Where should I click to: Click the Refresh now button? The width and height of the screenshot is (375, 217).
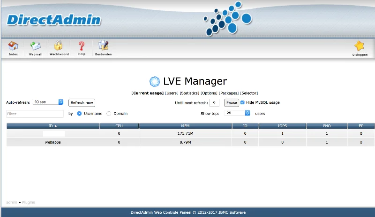click(82, 102)
